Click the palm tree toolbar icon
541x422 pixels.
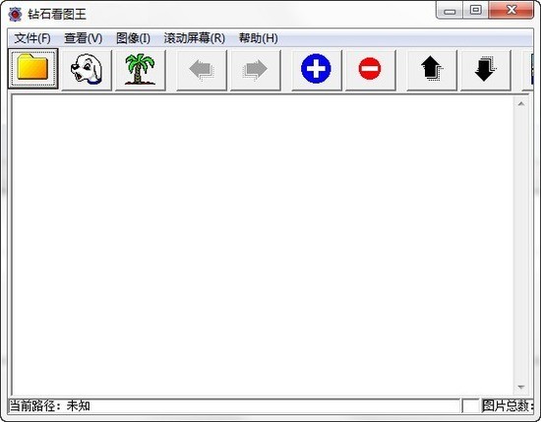coord(141,70)
